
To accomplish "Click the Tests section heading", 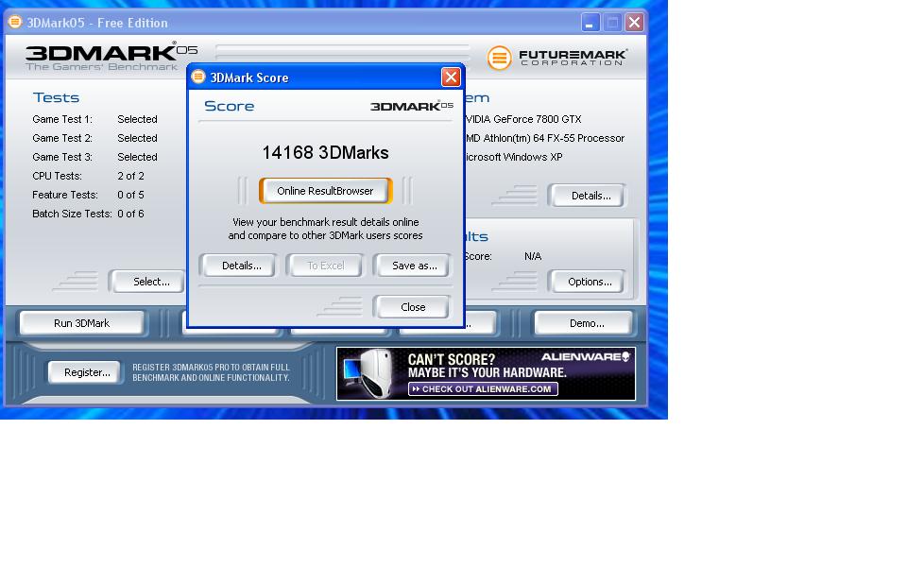I will (x=56, y=97).
